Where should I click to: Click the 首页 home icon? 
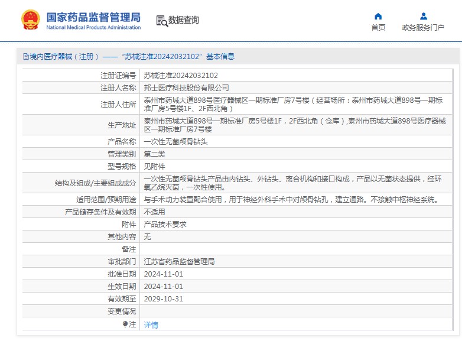[x=378, y=16]
